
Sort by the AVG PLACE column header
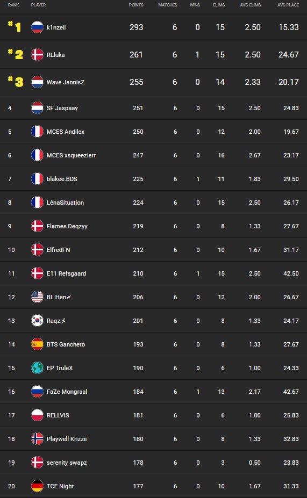coord(288,5)
